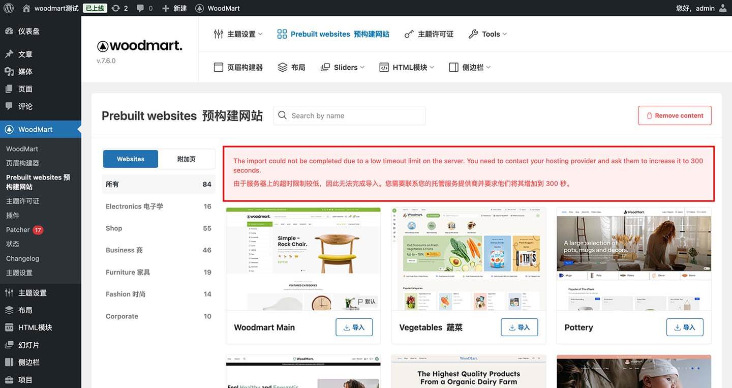Open WoodMart menu in the admin bar
Viewport: 732px width, 388px height.
[218, 8]
